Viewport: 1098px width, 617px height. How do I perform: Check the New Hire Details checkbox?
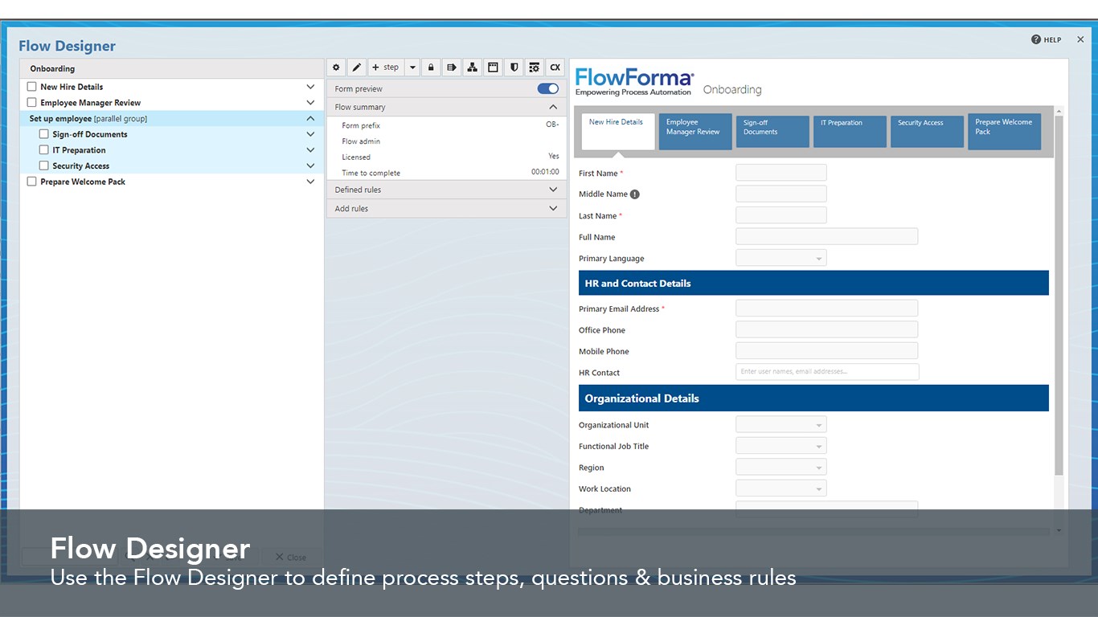pyautogui.click(x=32, y=87)
